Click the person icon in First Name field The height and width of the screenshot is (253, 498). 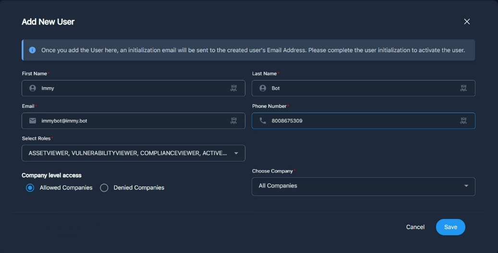pyautogui.click(x=33, y=88)
